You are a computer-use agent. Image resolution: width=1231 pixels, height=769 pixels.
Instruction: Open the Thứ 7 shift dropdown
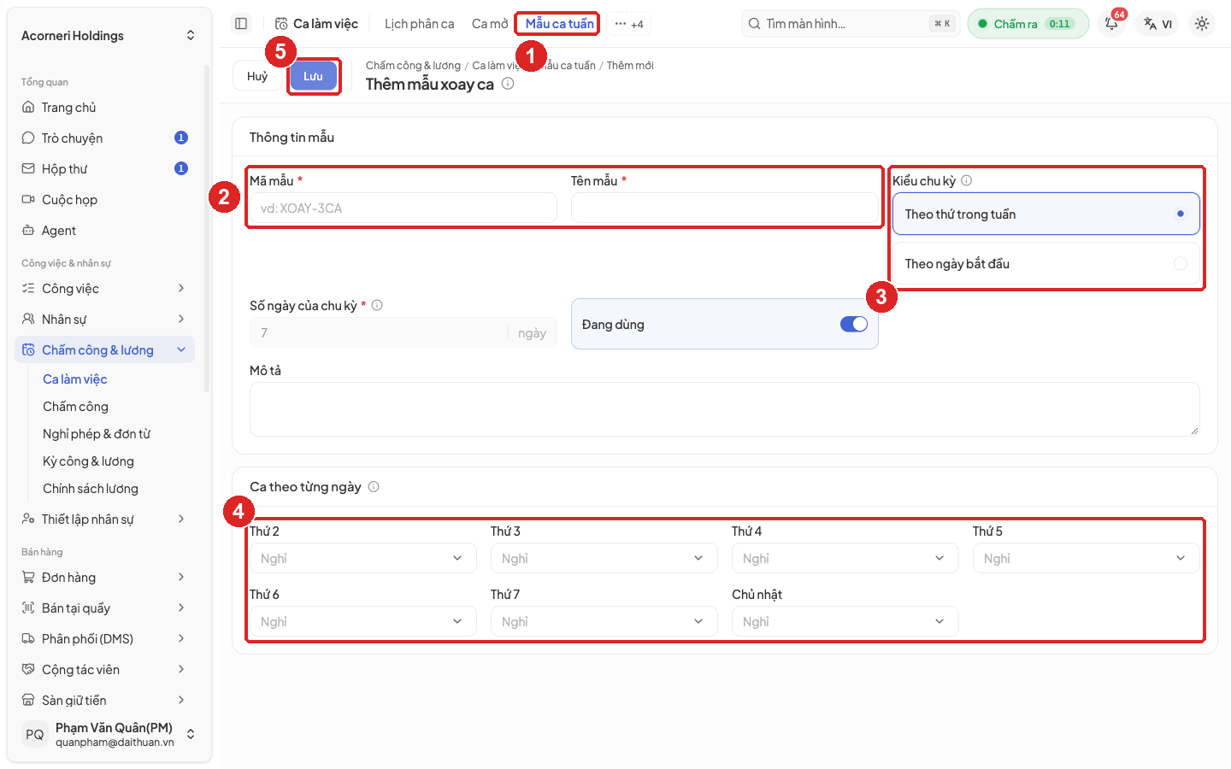coord(604,621)
